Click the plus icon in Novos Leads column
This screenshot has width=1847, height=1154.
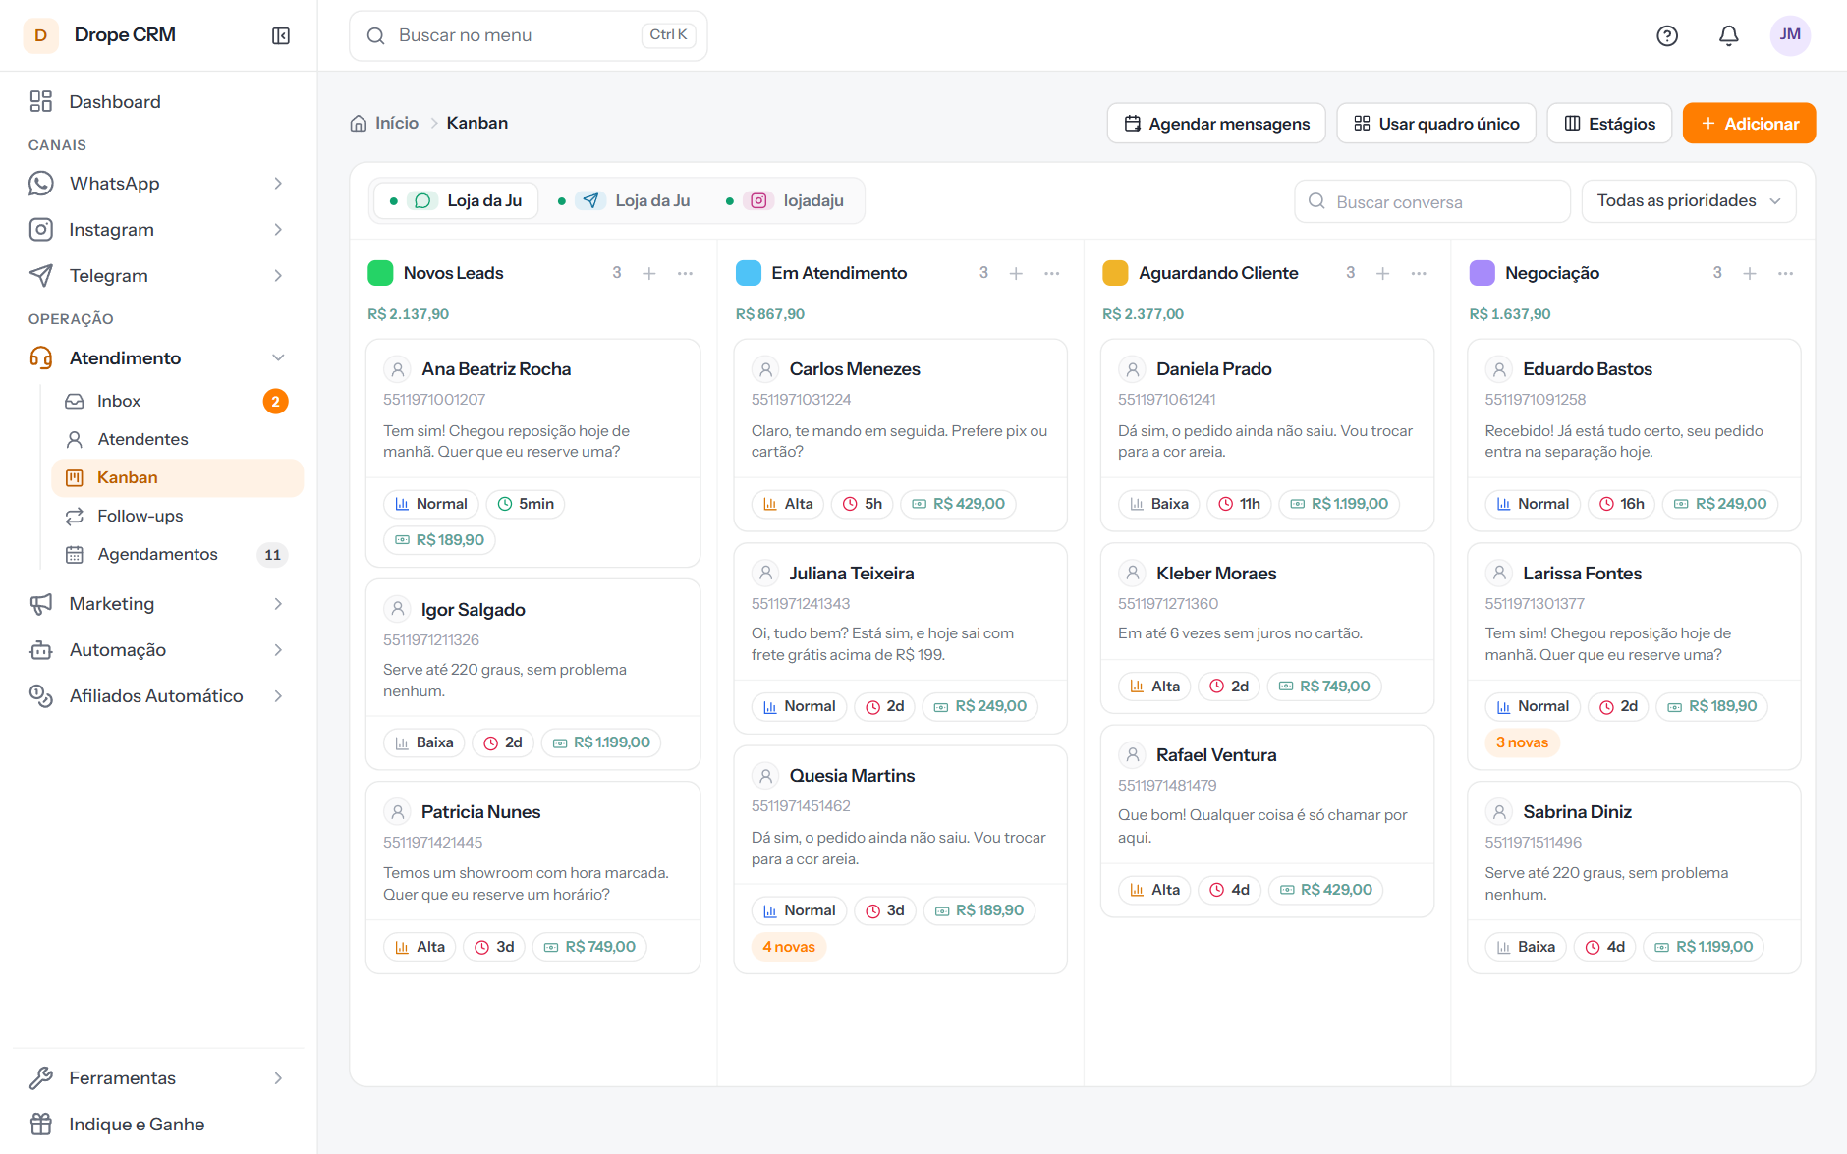(x=649, y=273)
